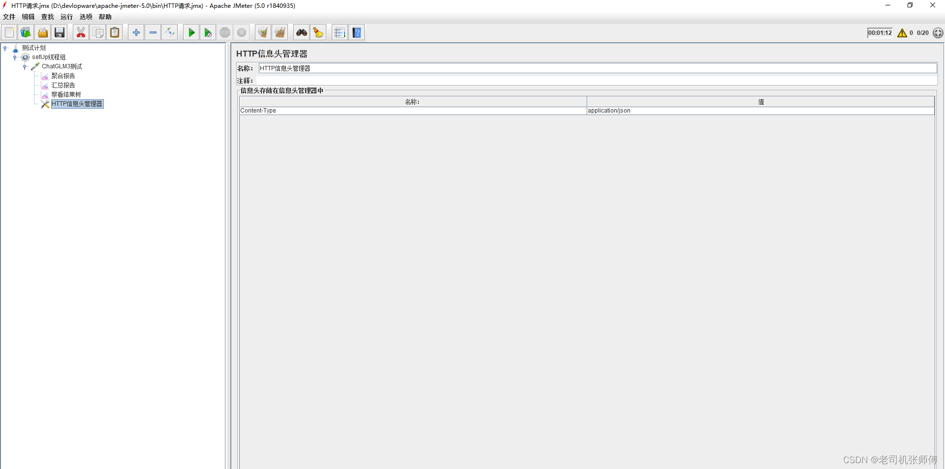Select the 测试计划 tree item
This screenshot has width=945, height=469.
(x=33, y=48)
